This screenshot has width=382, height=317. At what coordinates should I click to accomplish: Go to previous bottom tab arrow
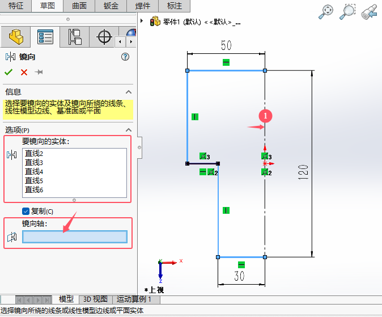[28, 299]
